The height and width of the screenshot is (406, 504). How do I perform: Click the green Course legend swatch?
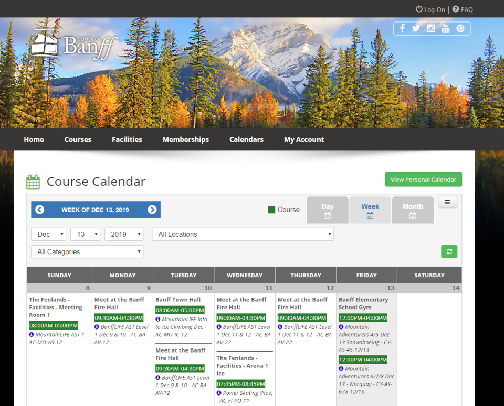coord(271,210)
